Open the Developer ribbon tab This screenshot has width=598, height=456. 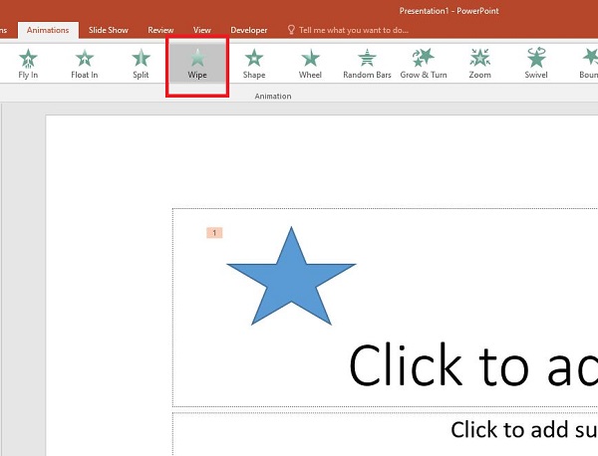tap(248, 31)
